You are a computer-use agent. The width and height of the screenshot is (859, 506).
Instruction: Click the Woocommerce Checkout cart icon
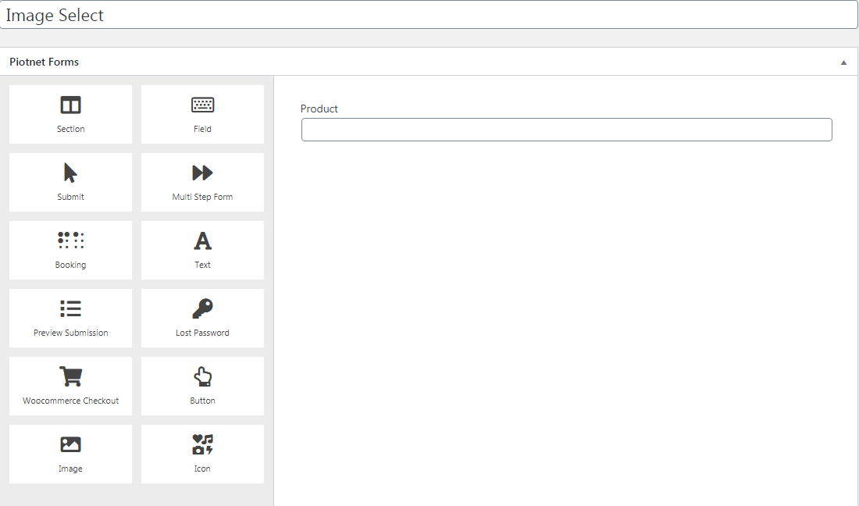click(70, 376)
